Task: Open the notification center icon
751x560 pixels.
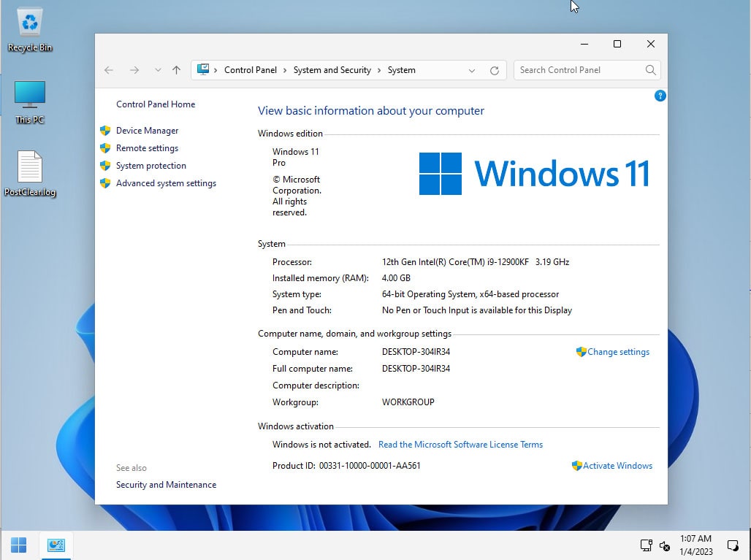Action: coord(733,545)
